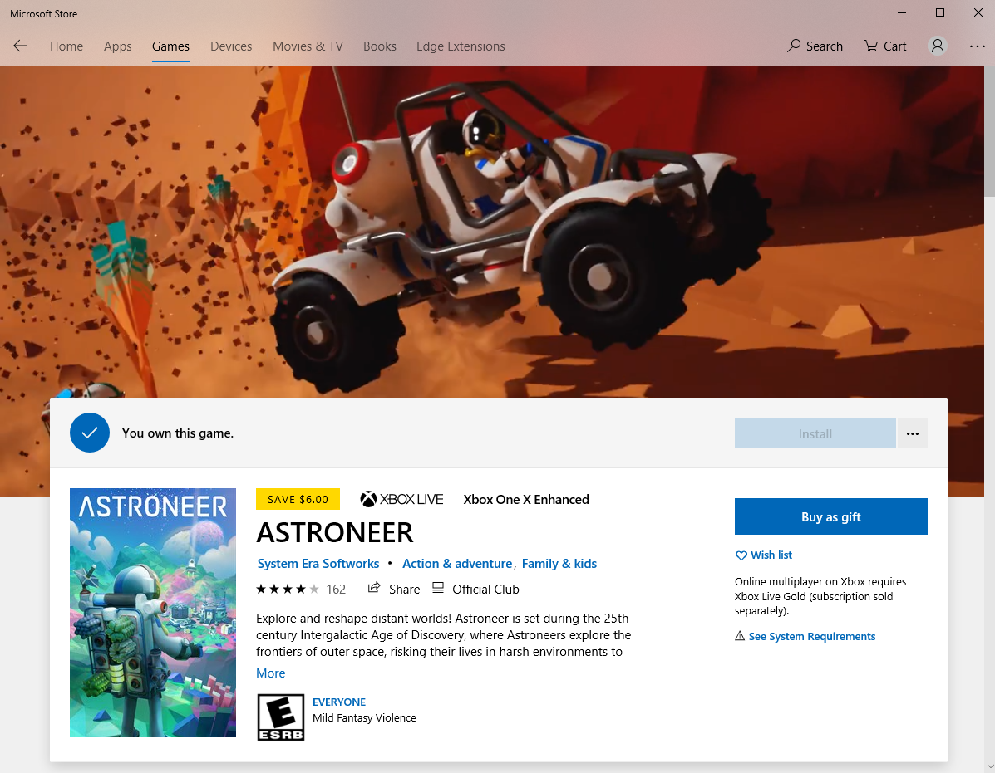Open the shopping Cart
The image size is (995, 773).
(x=885, y=46)
